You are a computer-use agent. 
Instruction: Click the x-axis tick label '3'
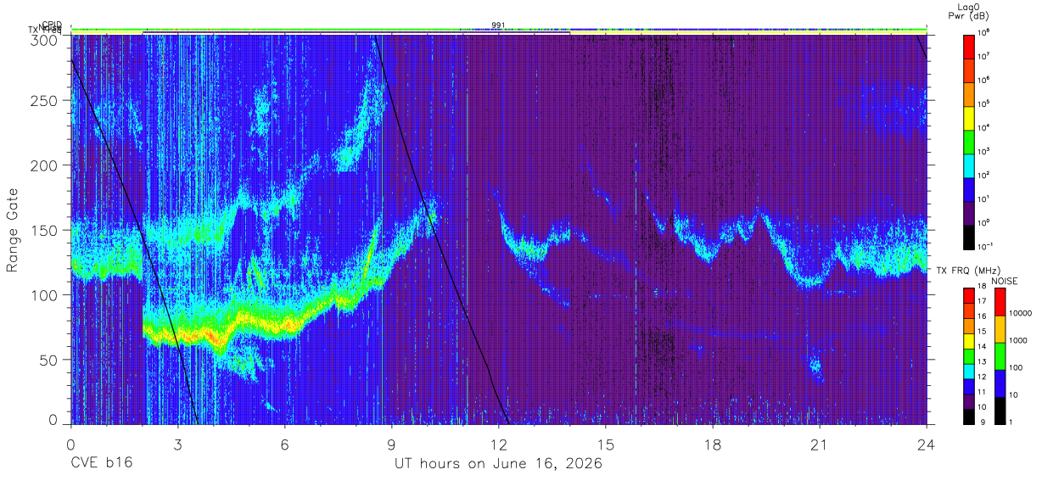coord(177,444)
